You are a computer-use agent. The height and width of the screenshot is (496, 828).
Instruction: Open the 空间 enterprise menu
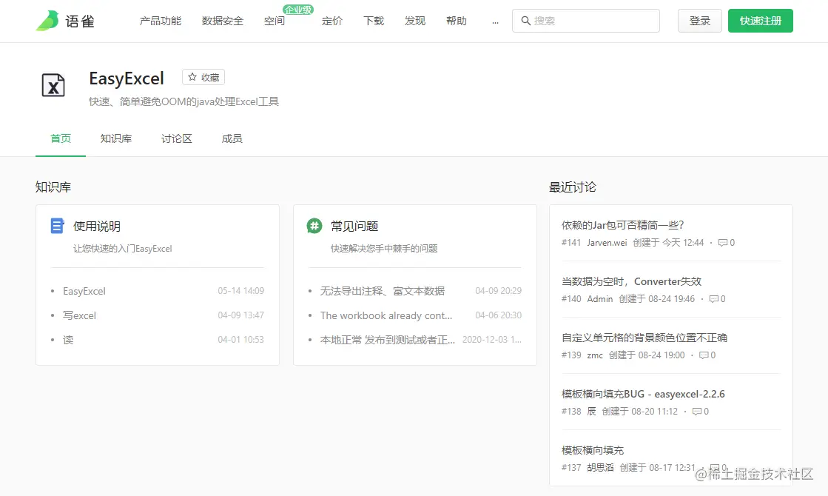[274, 21]
